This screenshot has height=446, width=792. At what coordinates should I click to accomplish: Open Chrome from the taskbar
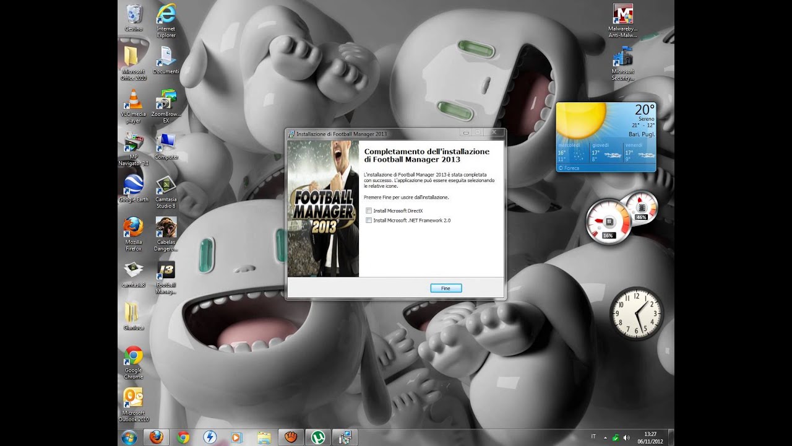[183, 437]
